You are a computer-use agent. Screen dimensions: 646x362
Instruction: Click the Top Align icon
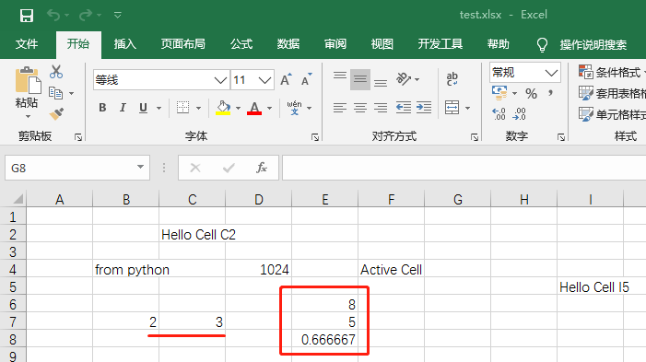(340, 76)
